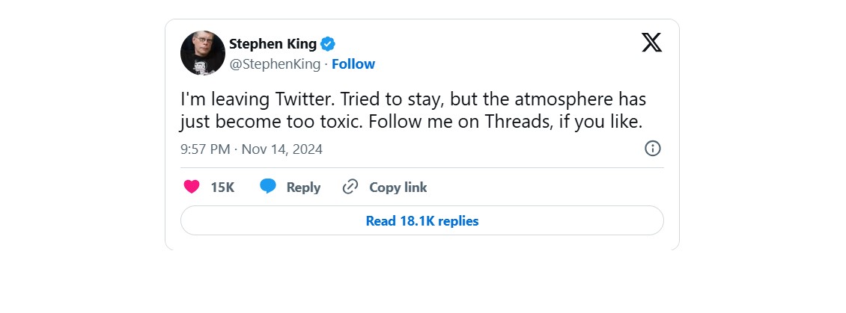
Task: Click the @StephenKing handle
Action: tap(275, 64)
